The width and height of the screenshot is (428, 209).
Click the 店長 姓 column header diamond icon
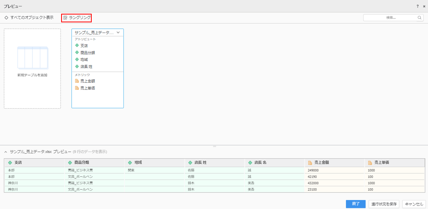(190, 163)
